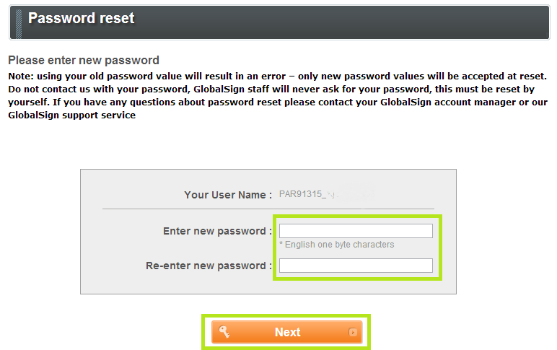This screenshot has width=557, height=350.
Task: Select the PAR91315 user name value
Action: (x=302, y=195)
